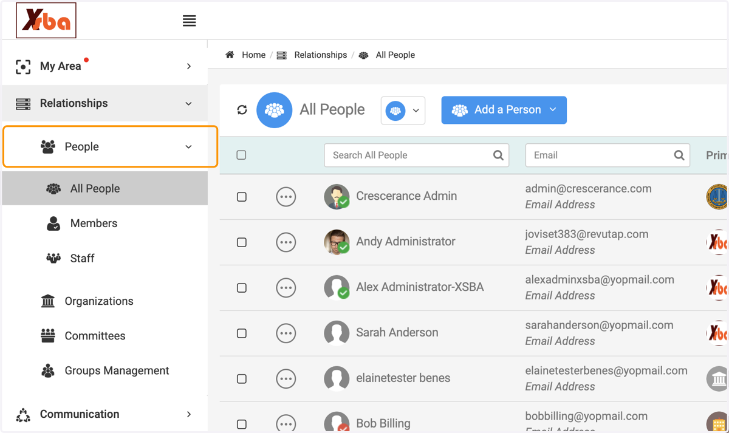This screenshot has height=433, width=729.
Task: Toggle the hamburger sidebar menu
Action: pyautogui.click(x=190, y=21)
